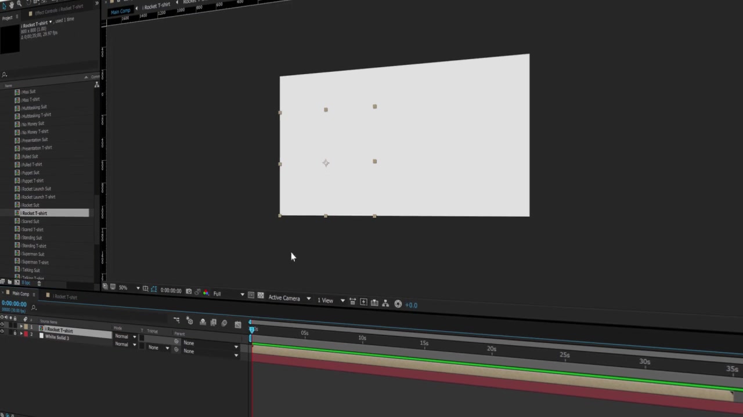The image size is (743, 417).
Task: Click the current time indicator on timeline
Action: [252, 329]
